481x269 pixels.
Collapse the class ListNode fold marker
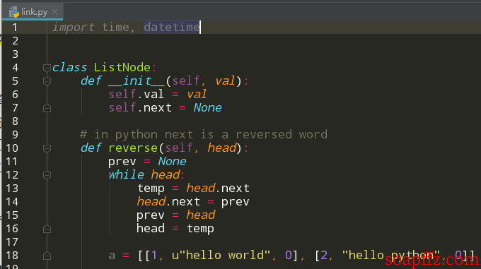[x=47, y=68]
